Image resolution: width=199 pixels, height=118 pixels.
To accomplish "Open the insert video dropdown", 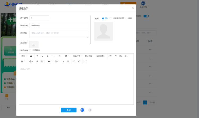I will [50, 61].
